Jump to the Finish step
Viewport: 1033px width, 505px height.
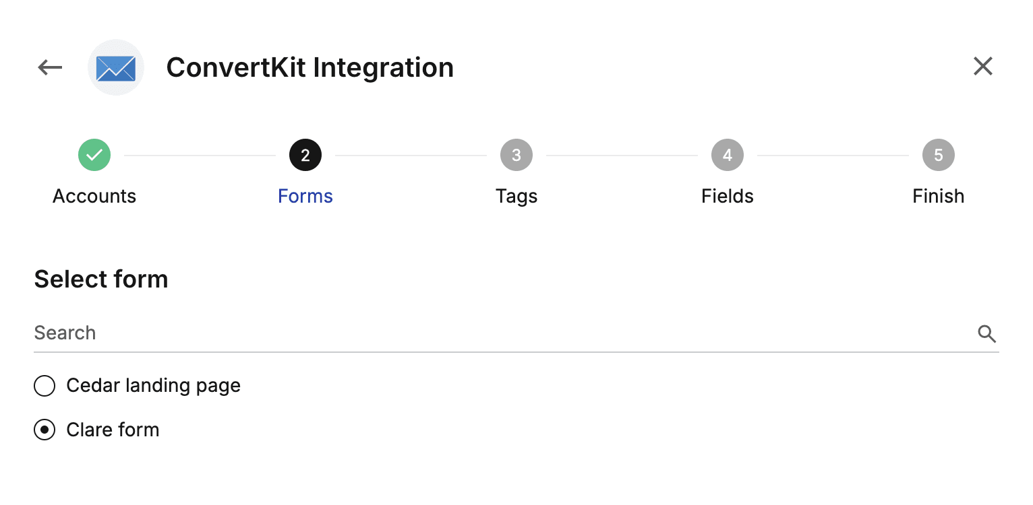(x=938, y=196)
